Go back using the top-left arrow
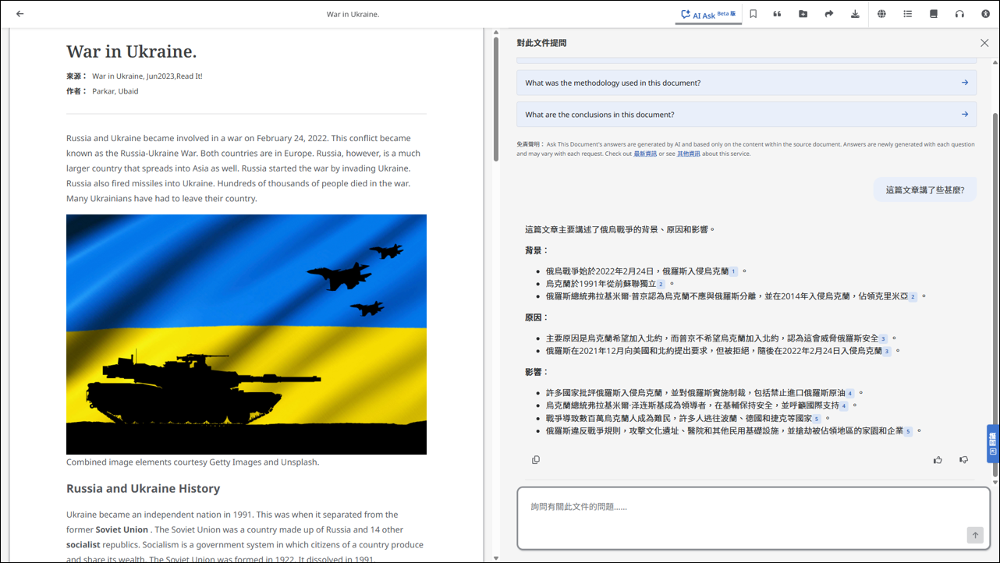 coord(20,14)
